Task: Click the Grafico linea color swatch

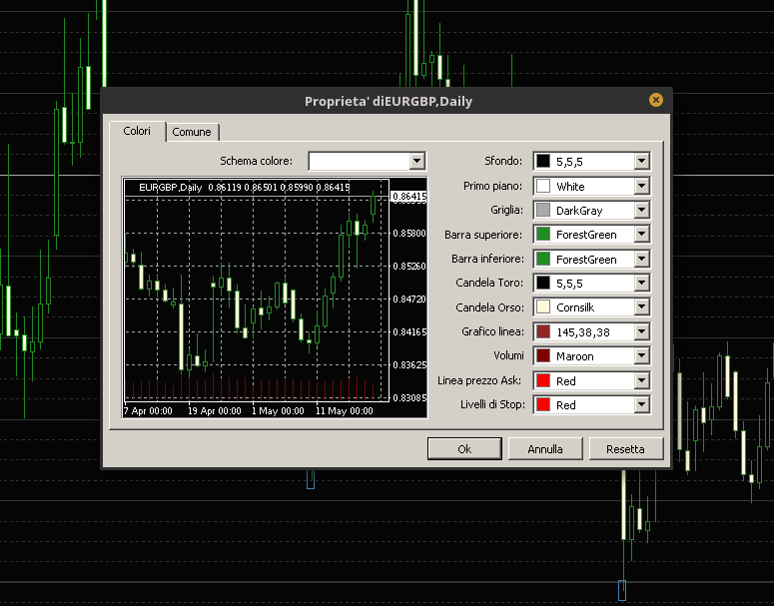Action: (543, 331)
